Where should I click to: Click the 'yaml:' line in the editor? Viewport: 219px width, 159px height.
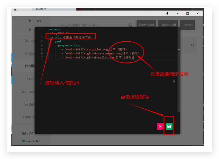[59, 41]
